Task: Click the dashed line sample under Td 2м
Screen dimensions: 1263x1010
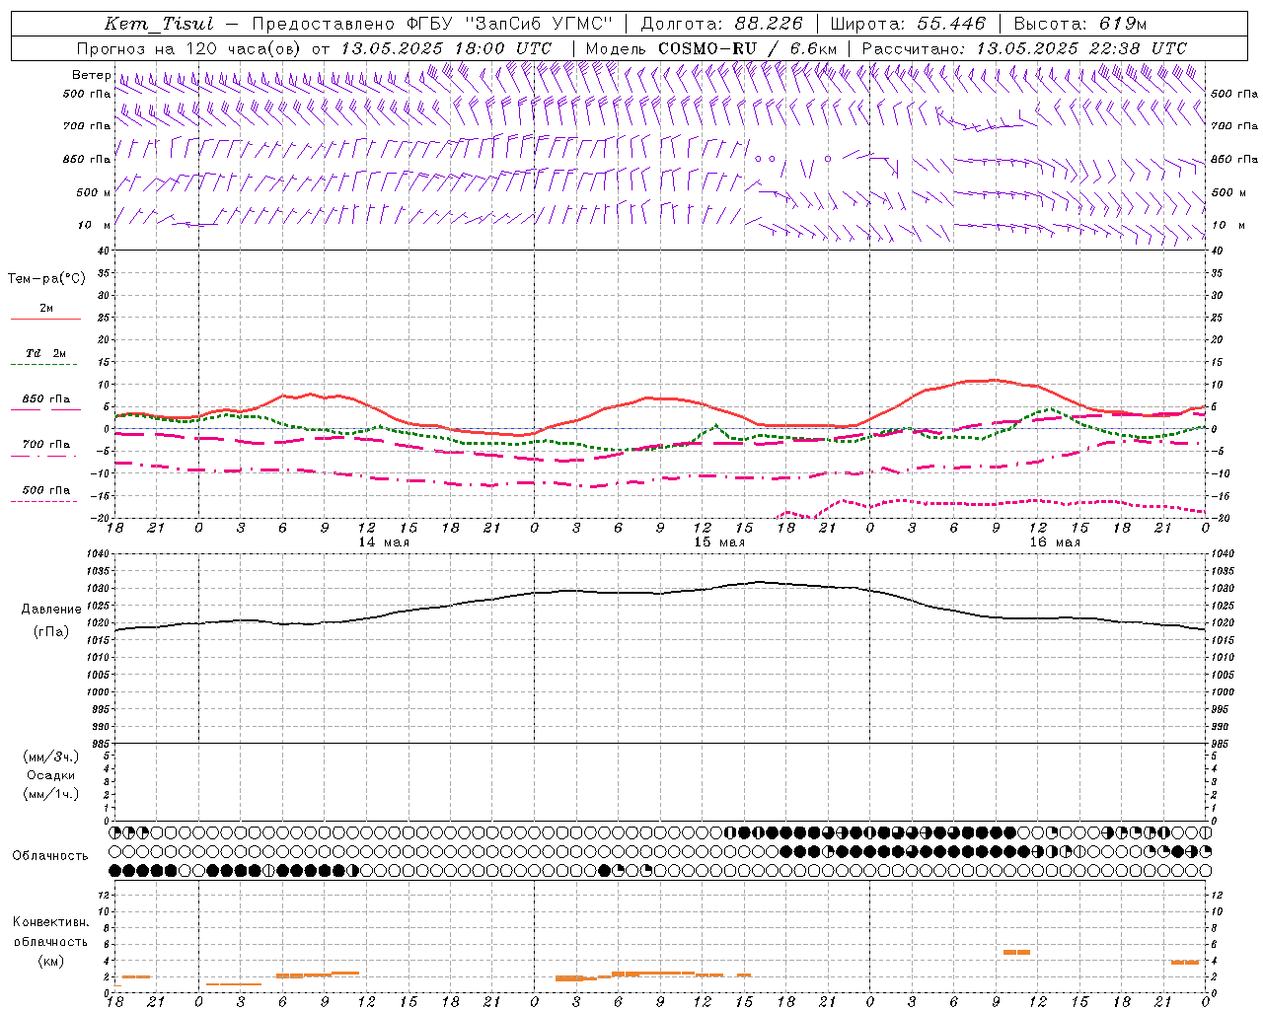Action: [43, 365]
